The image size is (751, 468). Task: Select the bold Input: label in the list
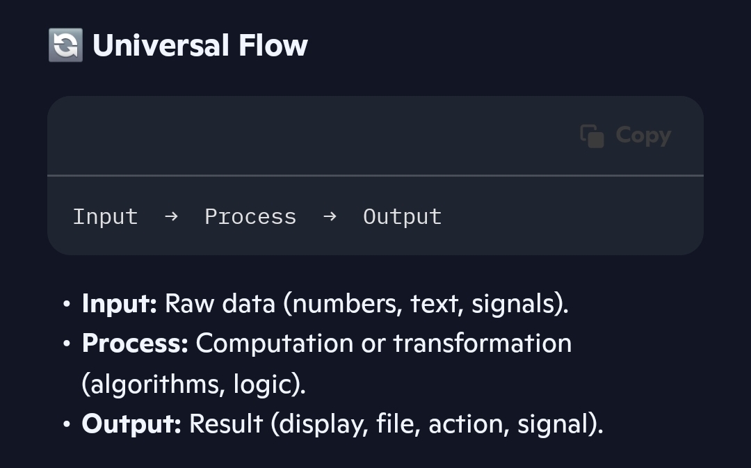pos(120,304)
